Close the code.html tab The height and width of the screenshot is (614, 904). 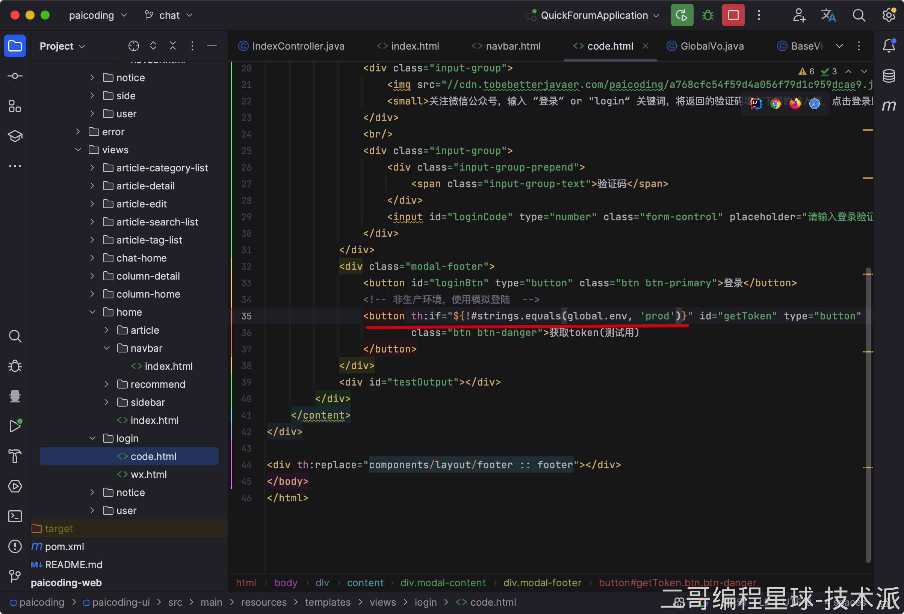[x=646, y=46]
